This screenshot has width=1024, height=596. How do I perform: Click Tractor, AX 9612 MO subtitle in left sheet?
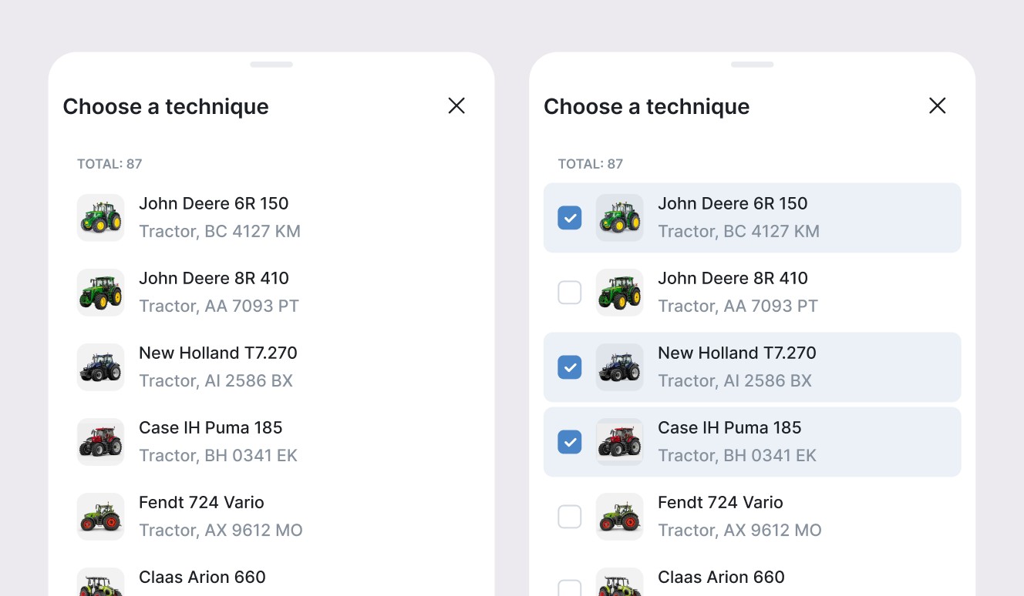pos(221,531)
